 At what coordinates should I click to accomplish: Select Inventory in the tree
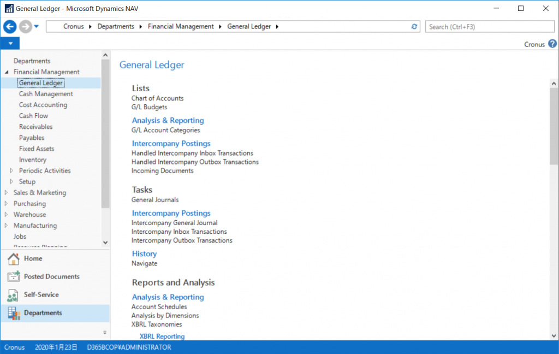click(33, 160)
